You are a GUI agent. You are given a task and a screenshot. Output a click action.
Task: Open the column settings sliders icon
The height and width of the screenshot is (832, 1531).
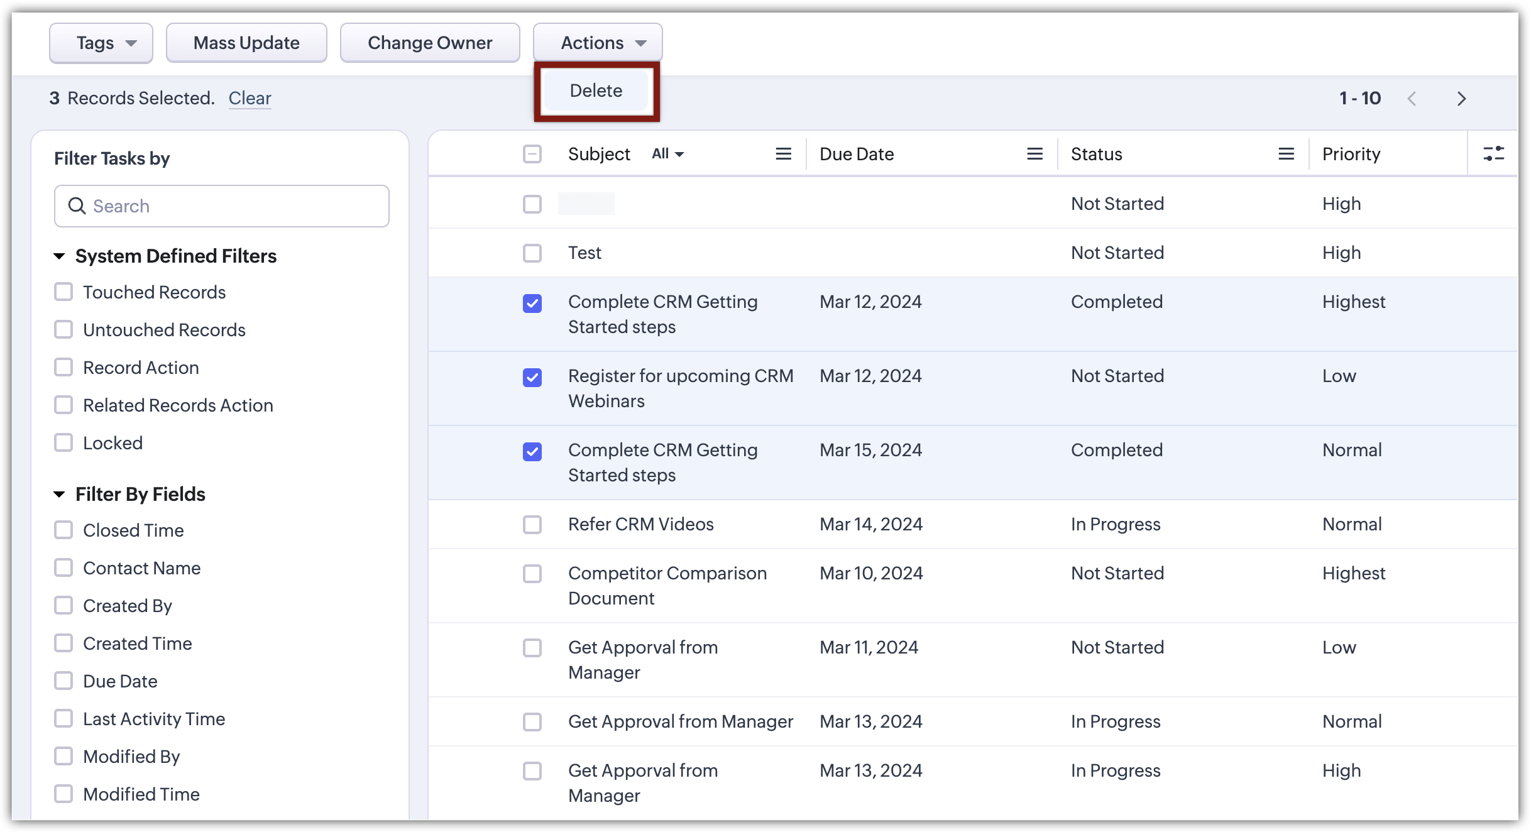[1493, 153]
